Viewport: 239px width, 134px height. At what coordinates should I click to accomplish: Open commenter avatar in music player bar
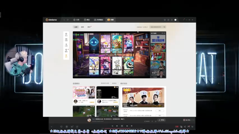pos(89,120)
